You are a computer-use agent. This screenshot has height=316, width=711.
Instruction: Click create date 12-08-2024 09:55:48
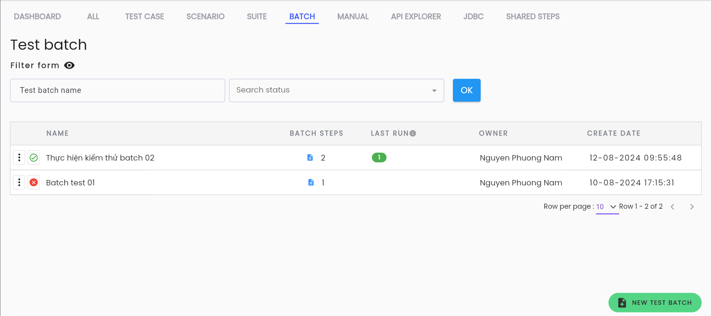click(x=635, y=158)
